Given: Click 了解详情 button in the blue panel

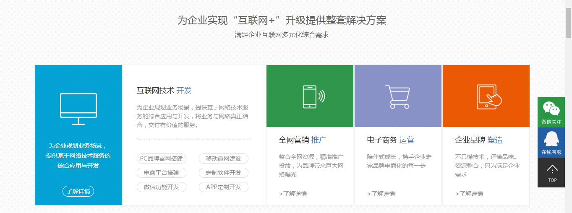Looking at the screenshot, I should pos(78,191).
